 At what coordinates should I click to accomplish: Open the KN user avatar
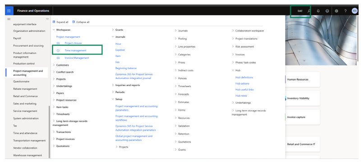[355, 11]
